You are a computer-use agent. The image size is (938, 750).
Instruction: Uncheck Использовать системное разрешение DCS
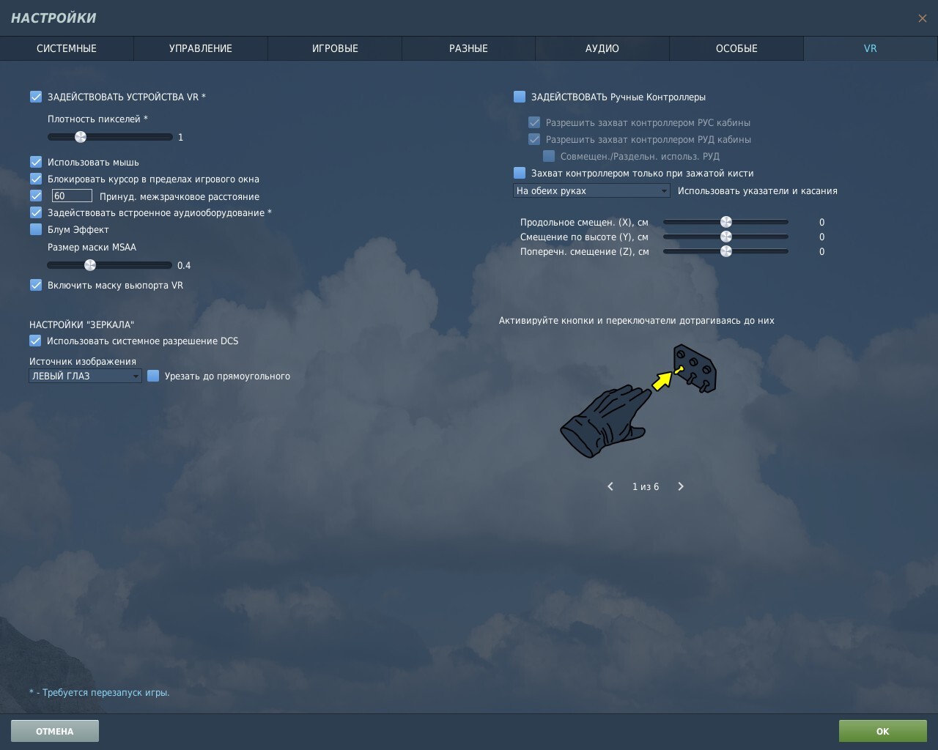[35, 341]
